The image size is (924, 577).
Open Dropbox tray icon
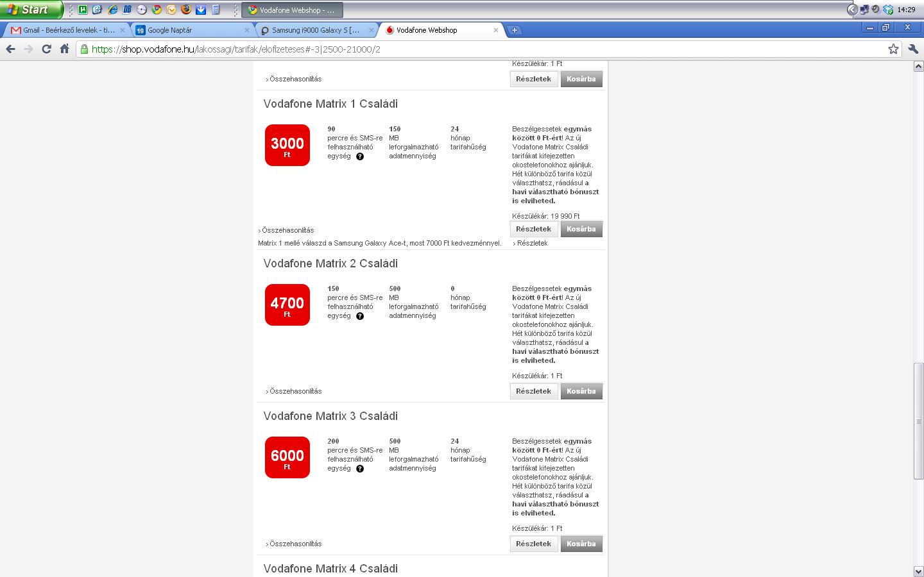pyautogui.click(x=888, y=10)
